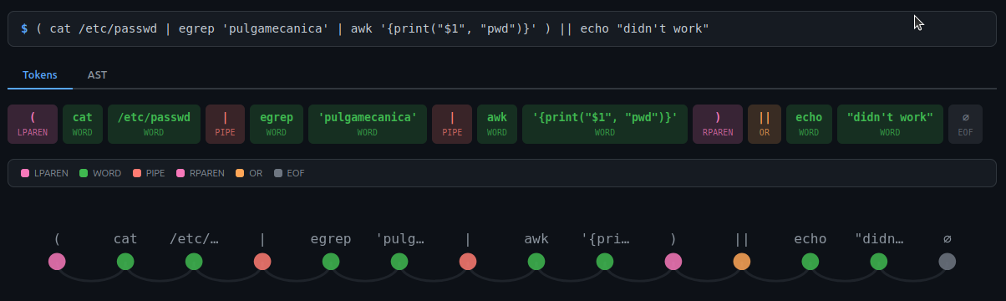Select the RPAREN token chip

click(718, 124)
